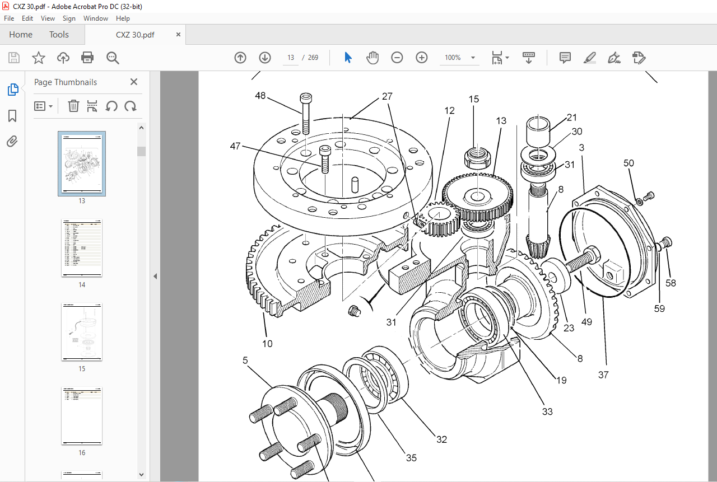
Task: Insert pages using the page break icon
Action: (92, 106)
